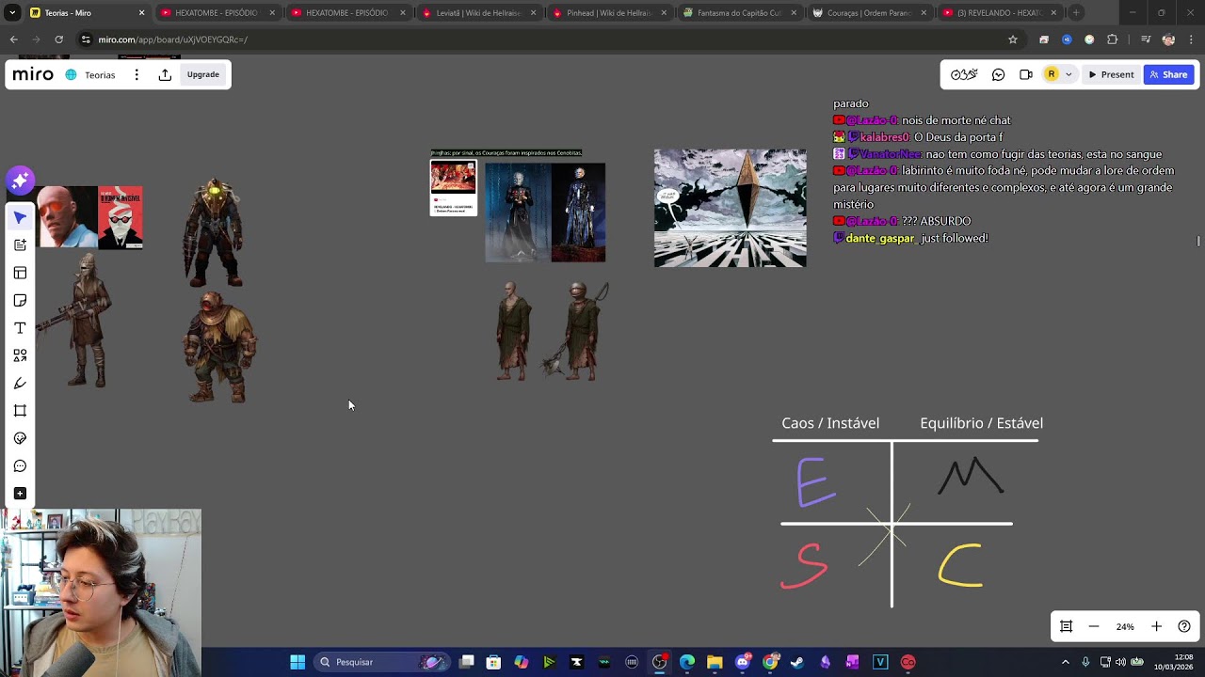Screen dimensions: 1205x677
Task: Click the miro logo to go home
Action: [x=33, y=74]
